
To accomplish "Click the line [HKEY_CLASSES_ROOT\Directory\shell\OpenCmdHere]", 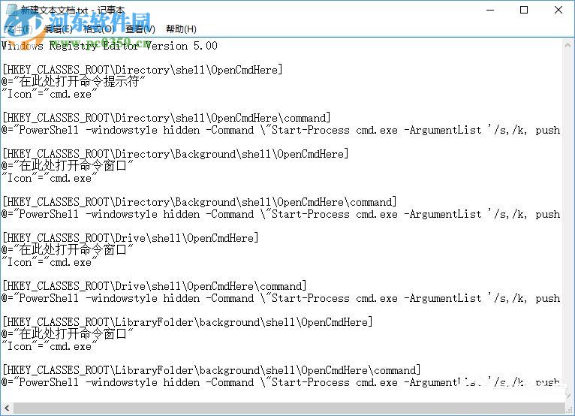I will (143, 69).
